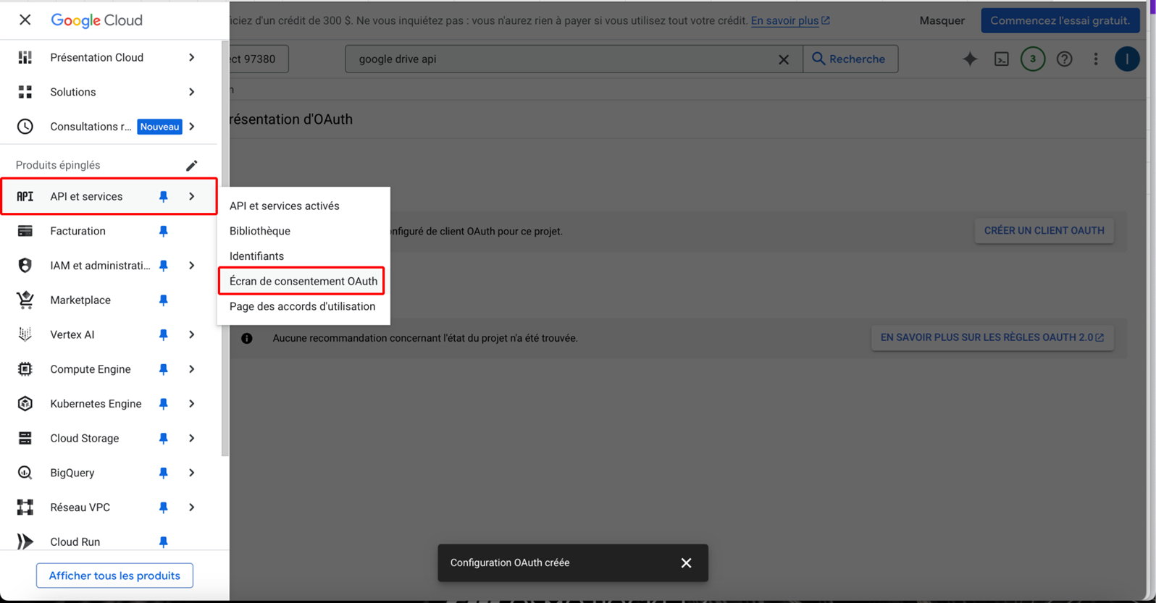The image size is (1156, 603).
Task: Select Écran de consentement OAuth menu item
Action: [303, 281]
